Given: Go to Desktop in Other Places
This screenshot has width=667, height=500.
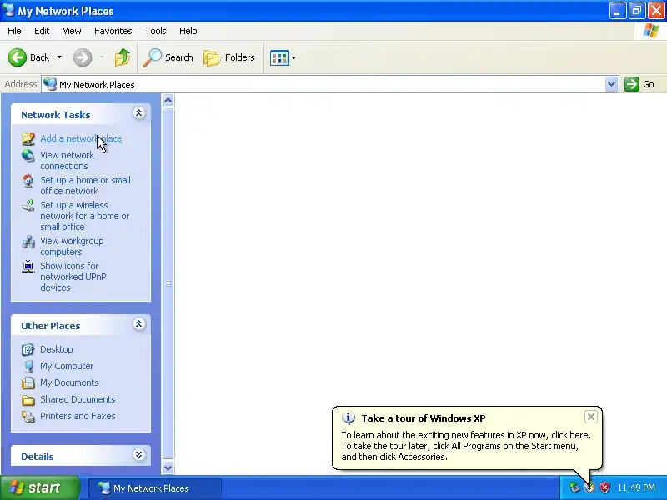Looking at the screenshot, I should pos(57,349).
